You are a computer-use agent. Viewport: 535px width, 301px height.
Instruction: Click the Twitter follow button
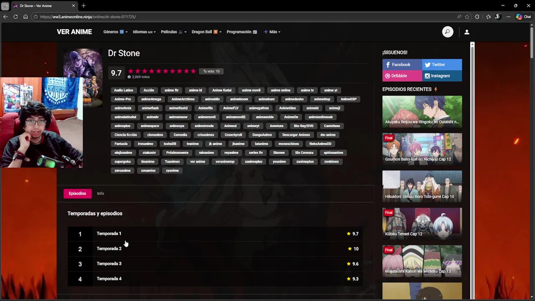tap(442, 64)
